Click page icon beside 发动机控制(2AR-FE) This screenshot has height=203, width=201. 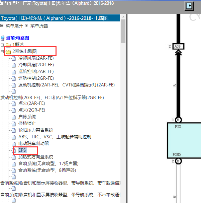[x=14, y=85]
